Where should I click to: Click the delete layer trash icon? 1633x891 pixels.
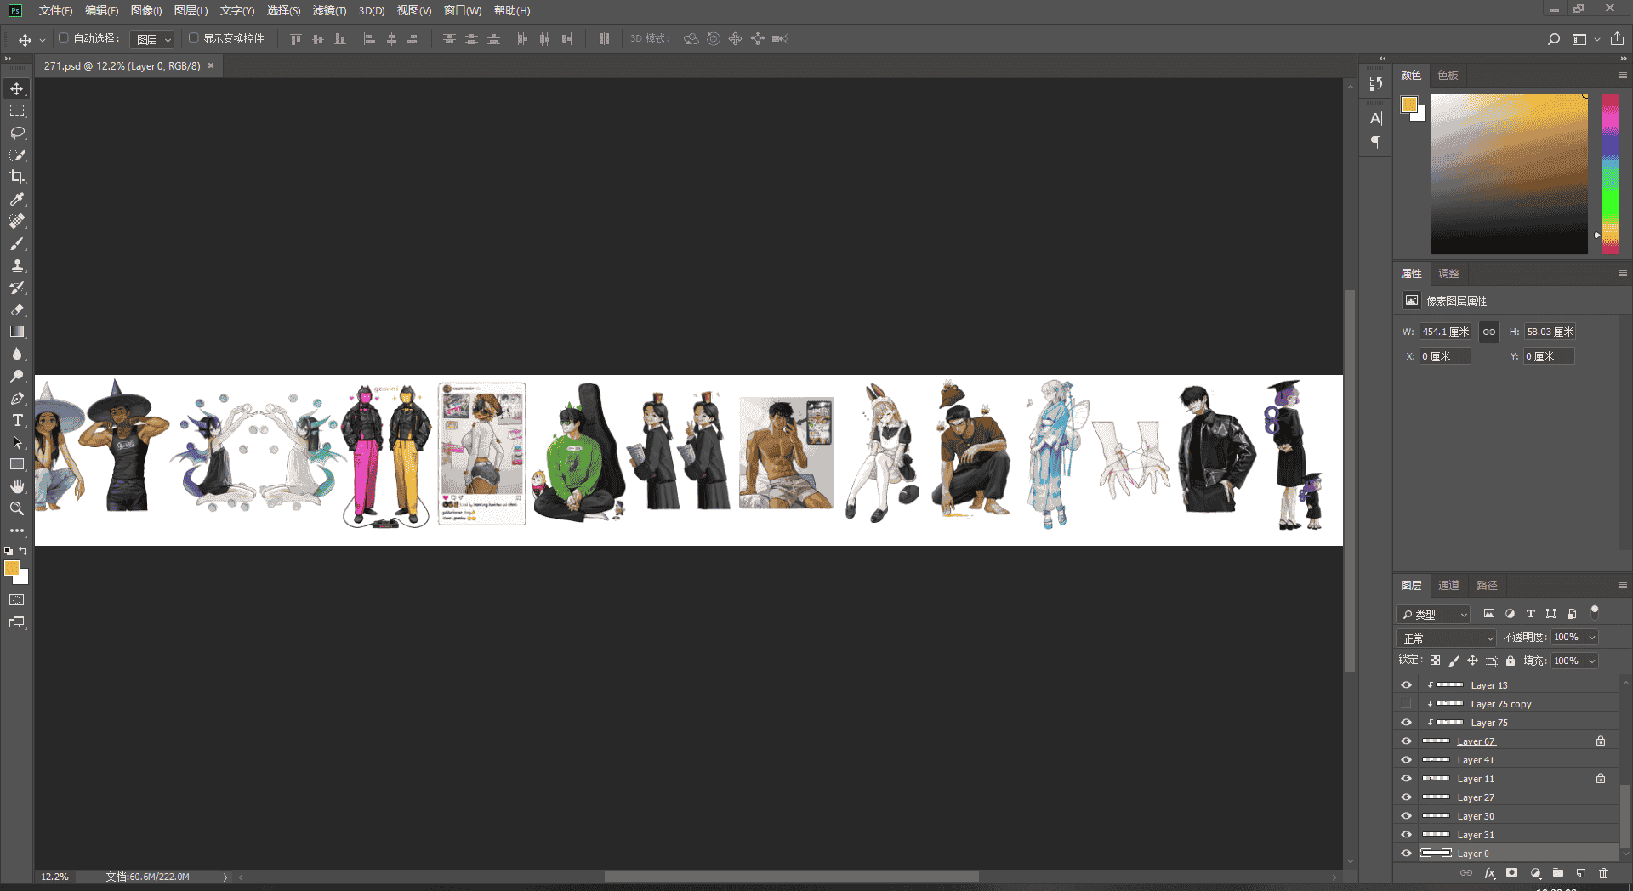pyautogui.click(x=1603, y=873)
